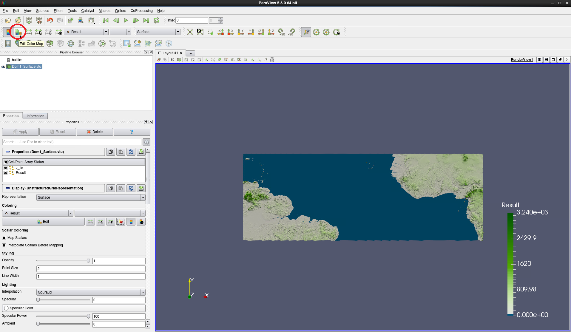The image size is (571, 332).
Task: Open component dropdown in Coloring section
Action: coord(110,213)
